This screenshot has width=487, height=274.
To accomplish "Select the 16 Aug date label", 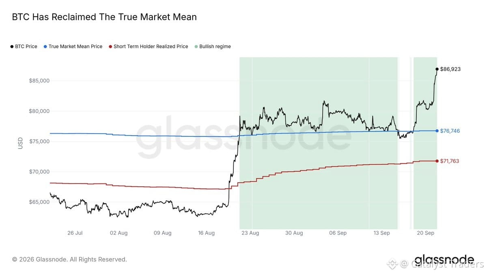I will point(207,233).
